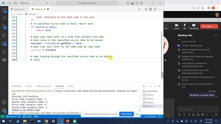
Task: Open editor More Actions ellipsis
Action: [x=160, y=9]
